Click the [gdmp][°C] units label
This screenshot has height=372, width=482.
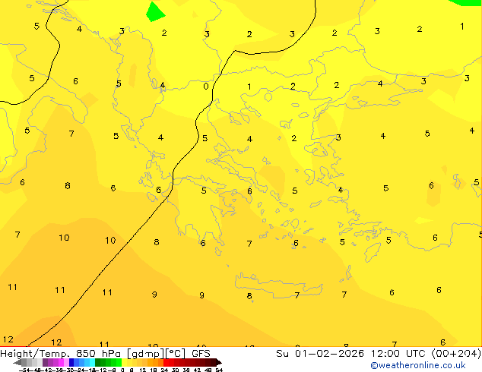pyautogui.click(x=157, y=353)
